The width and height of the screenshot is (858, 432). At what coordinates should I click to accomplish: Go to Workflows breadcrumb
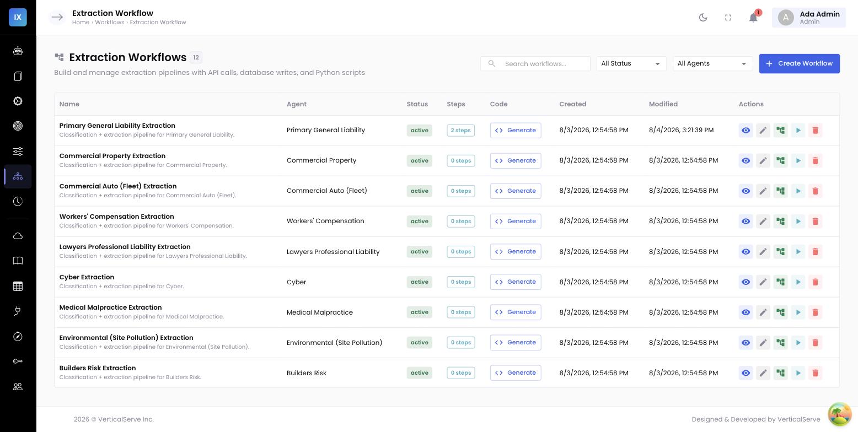tap(109, 23)
